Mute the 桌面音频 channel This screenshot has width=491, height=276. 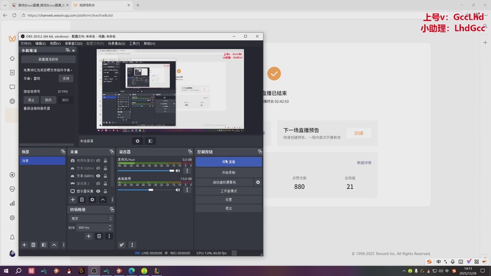click(x=178, y=190)
